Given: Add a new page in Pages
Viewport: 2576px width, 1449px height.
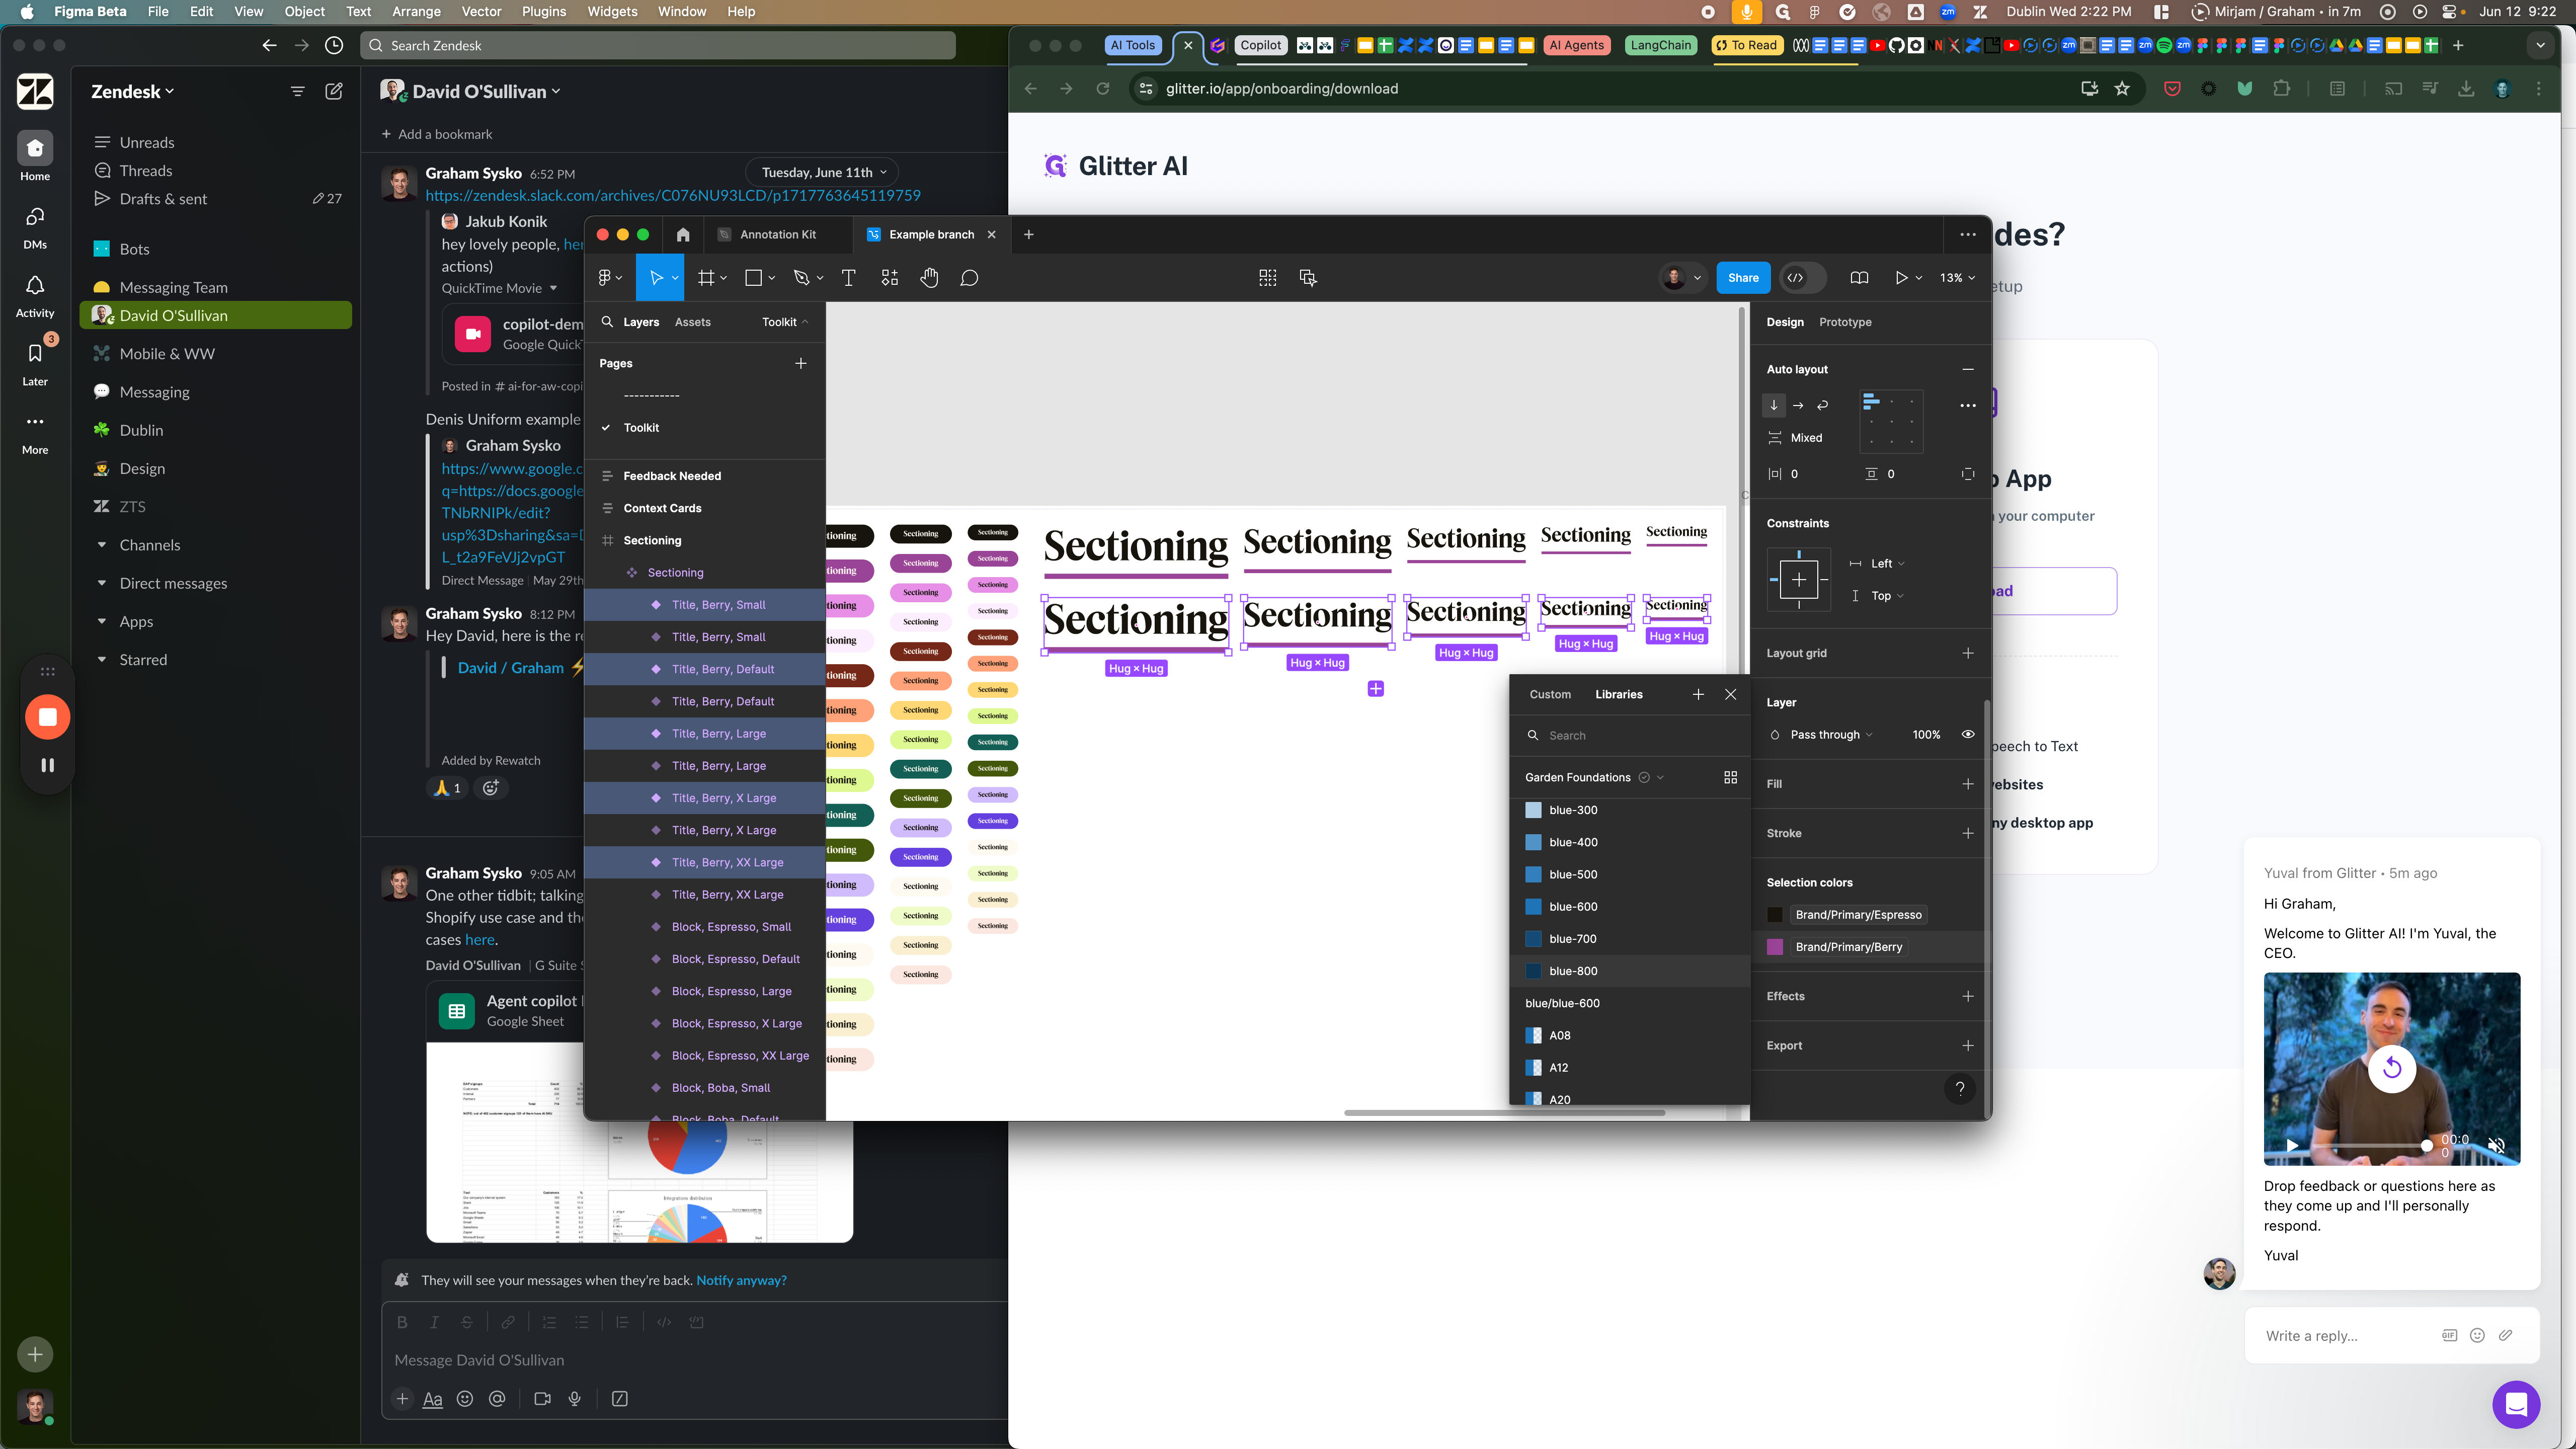Looking at the screenshot, I should point(800,363).
